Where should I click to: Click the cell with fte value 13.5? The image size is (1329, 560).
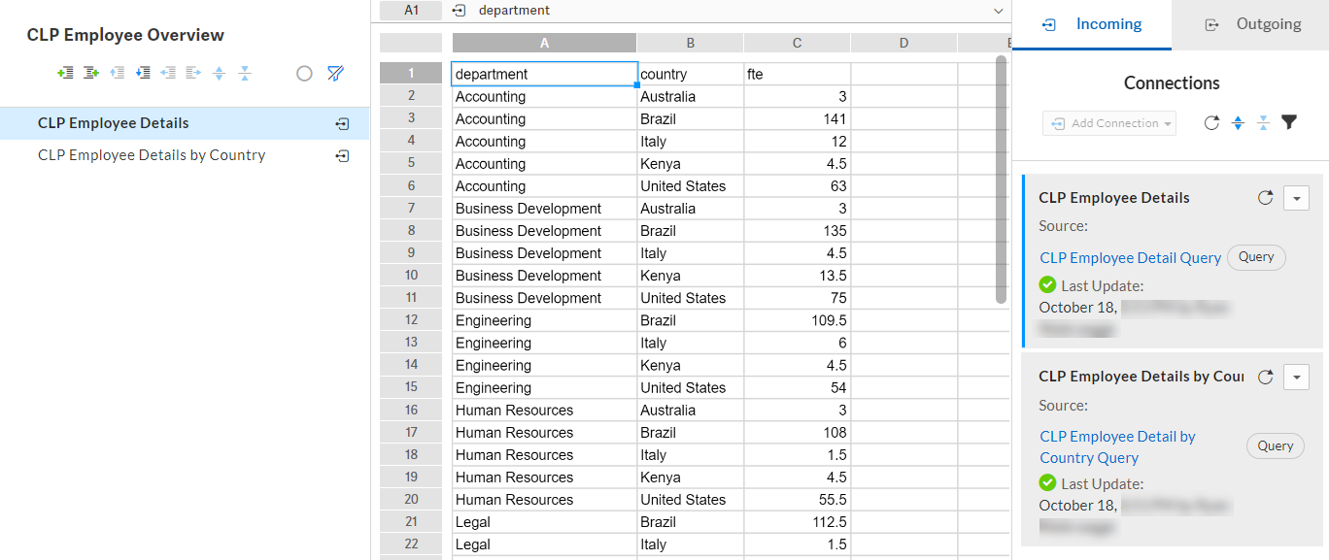tap(798, 276)
